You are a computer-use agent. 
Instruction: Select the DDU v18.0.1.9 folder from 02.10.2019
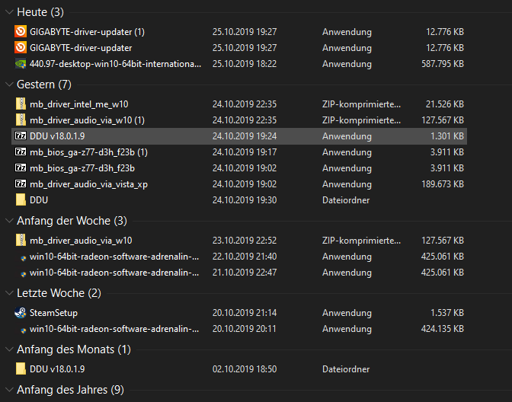coord(57,368)
